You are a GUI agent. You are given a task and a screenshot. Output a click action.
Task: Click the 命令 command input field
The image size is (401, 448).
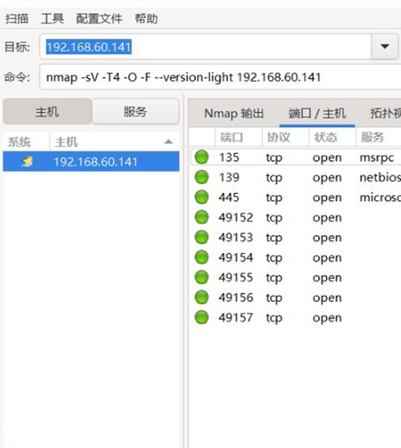coord(220,77)
